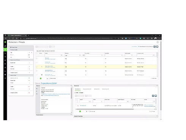Select the Quarantined tab in Devices panel
The width and height of the screenshot is (186, 140).
87,89
